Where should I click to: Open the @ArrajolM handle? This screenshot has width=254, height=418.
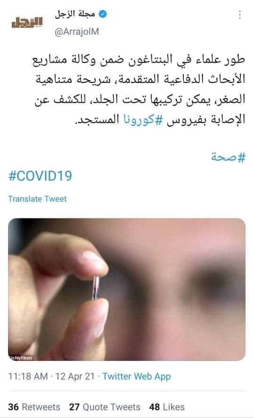(x=77, y=32)
